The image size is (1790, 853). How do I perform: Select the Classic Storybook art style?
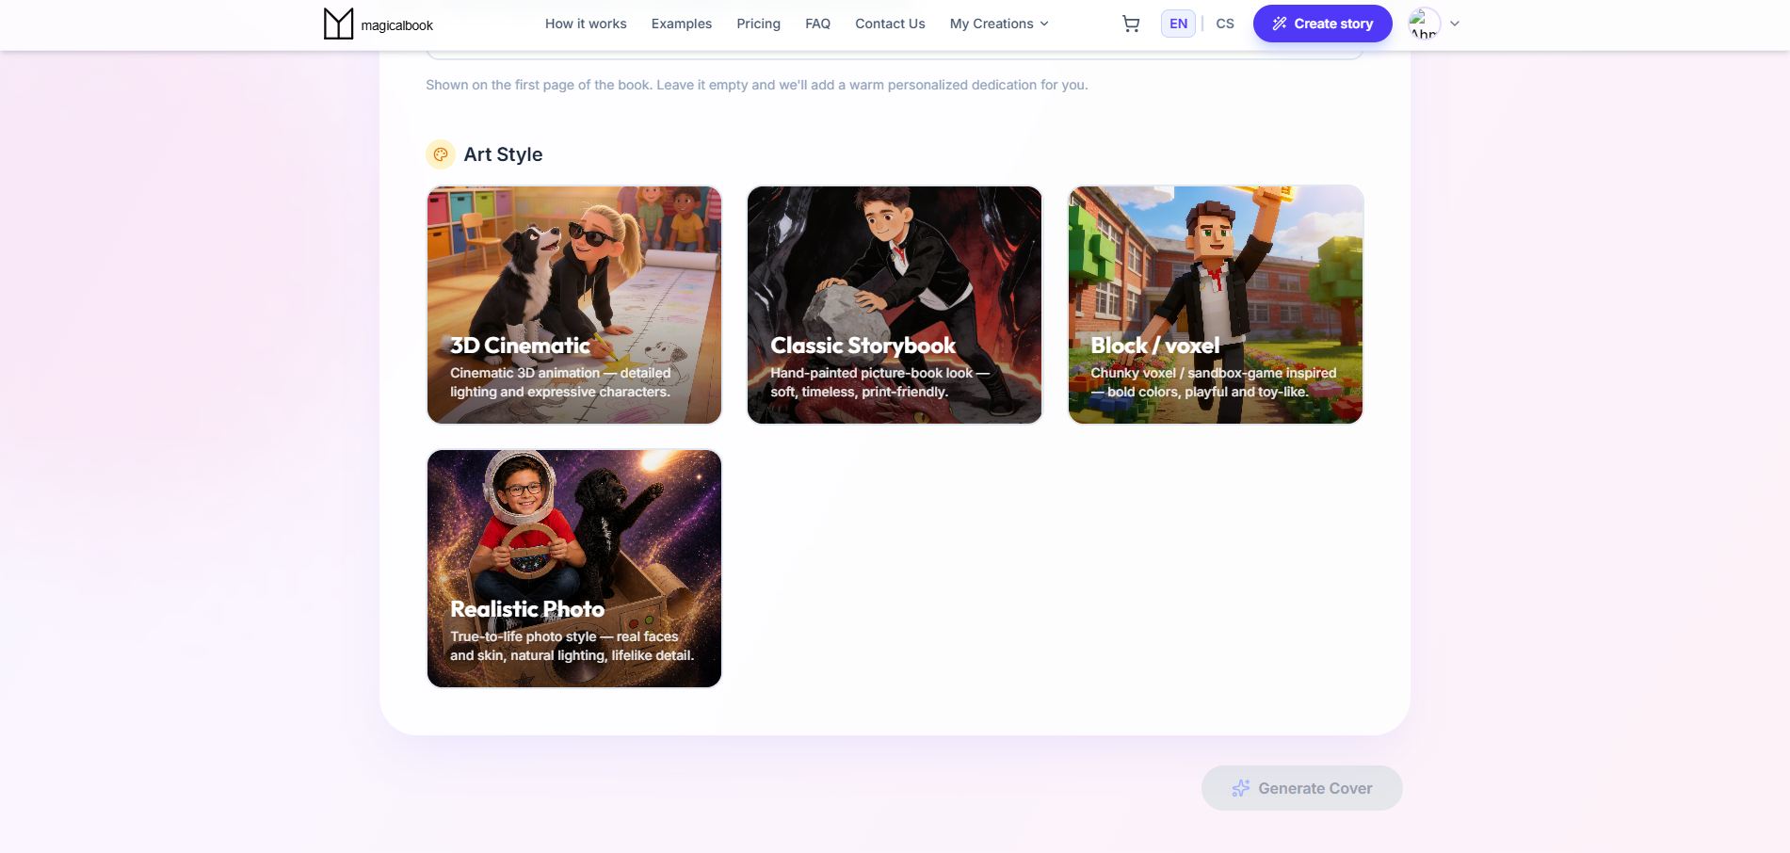[895, 305]
